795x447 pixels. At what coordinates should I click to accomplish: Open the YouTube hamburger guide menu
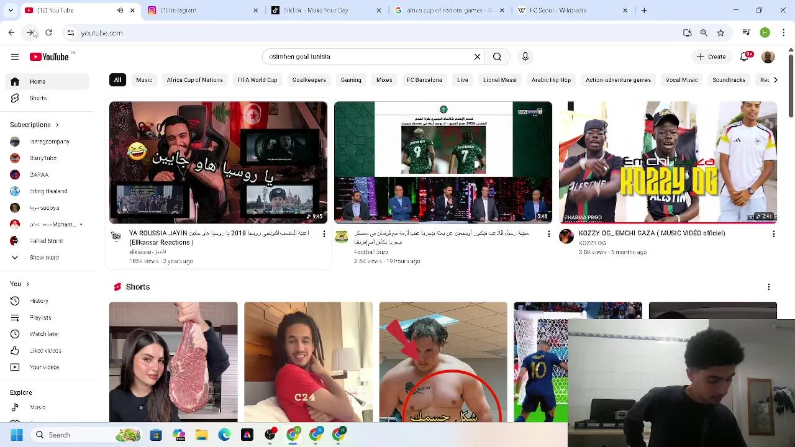point(15,56)
